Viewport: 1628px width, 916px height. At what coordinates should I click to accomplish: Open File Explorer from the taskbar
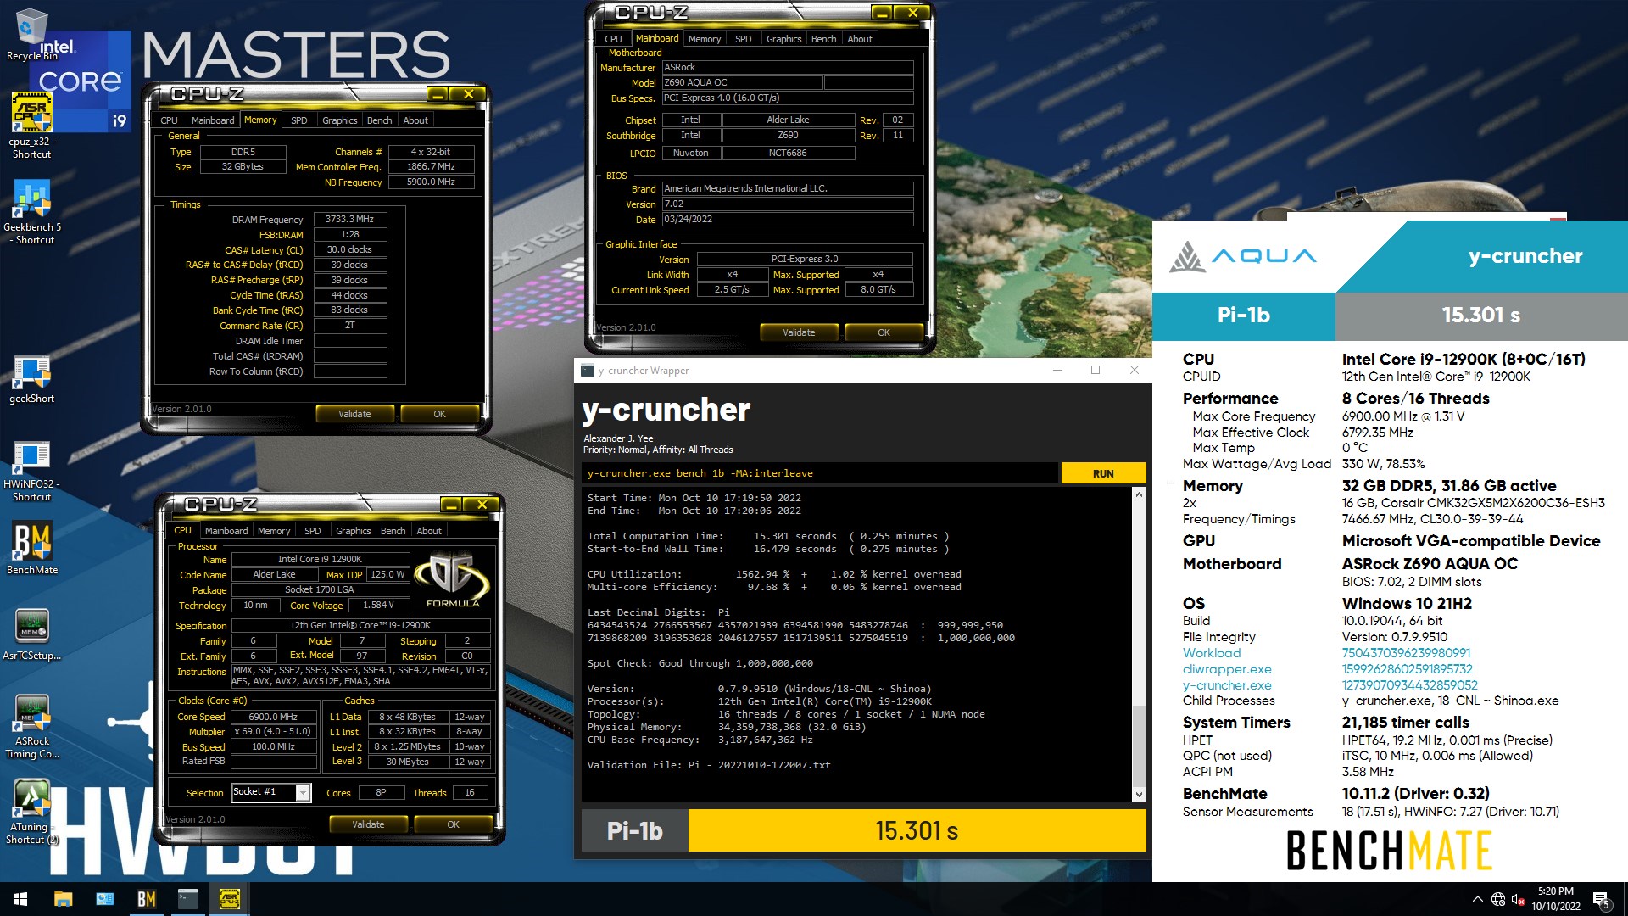pyautogui.click(x=63, y=899)
